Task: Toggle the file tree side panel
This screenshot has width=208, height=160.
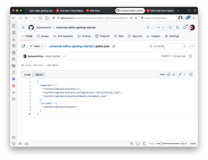Action: [x=23, y=46]
